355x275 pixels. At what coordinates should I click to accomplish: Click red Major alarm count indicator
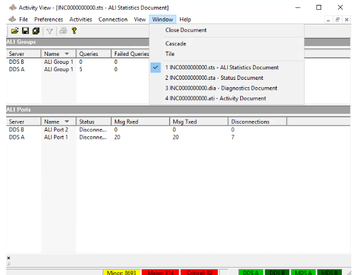pos(160,273)
